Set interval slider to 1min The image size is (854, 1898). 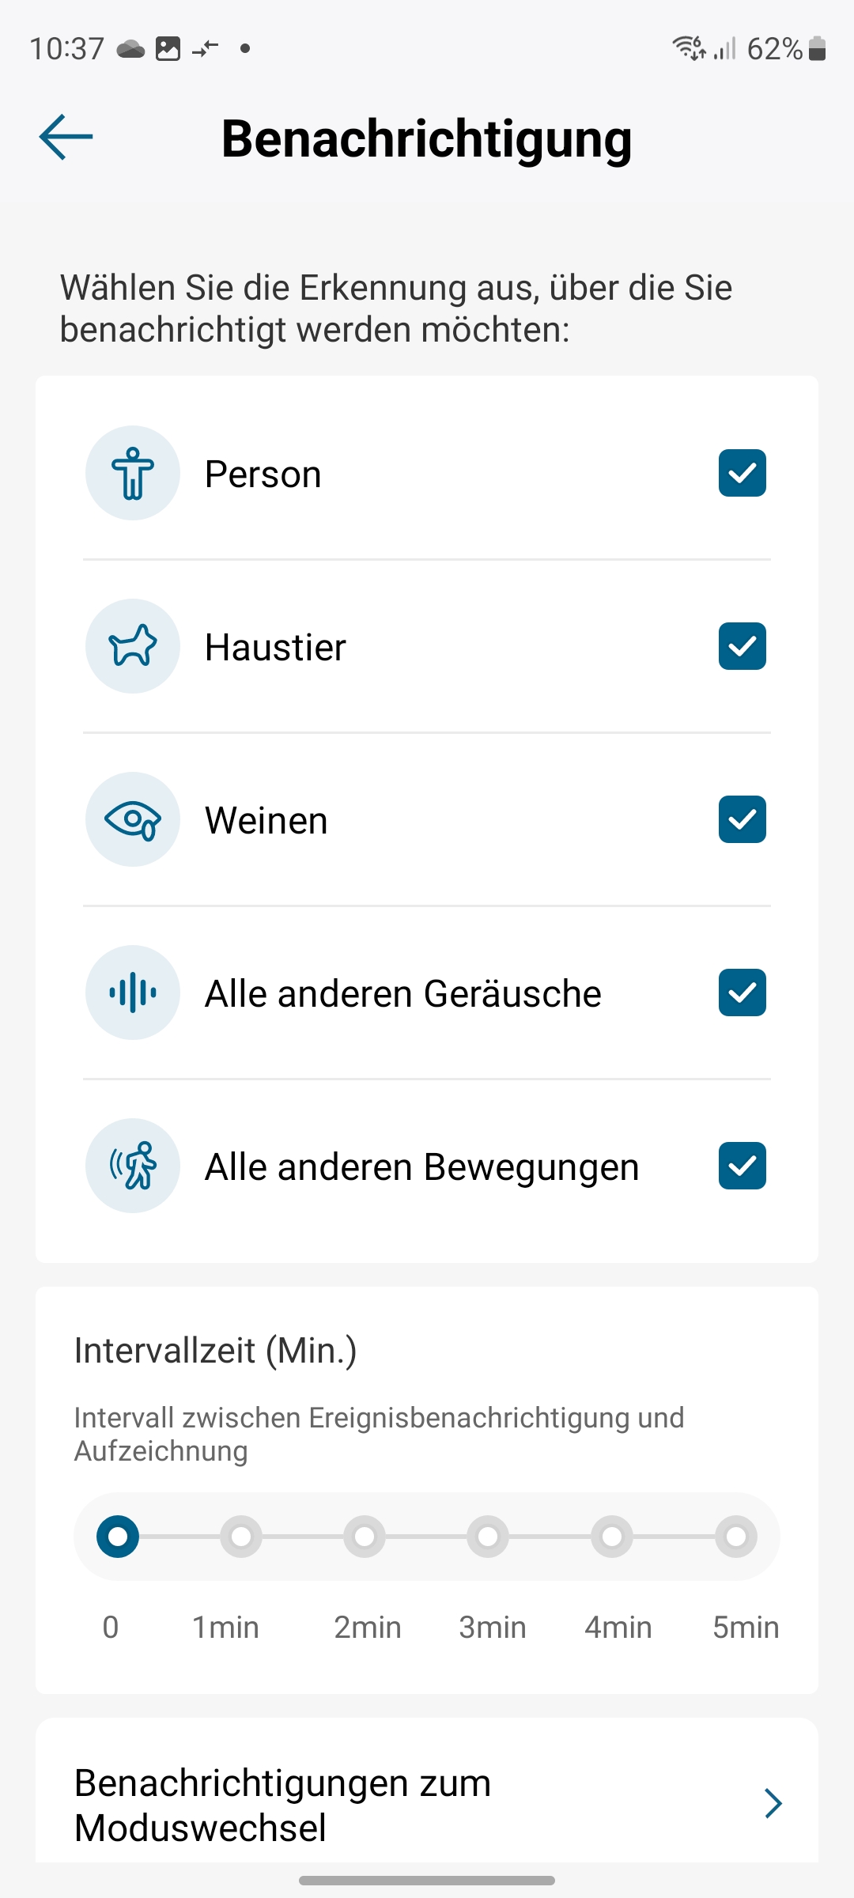coord(241,1537)
